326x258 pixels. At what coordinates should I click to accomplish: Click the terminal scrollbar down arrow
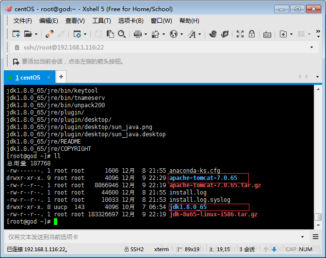click(x=318, y=226)
